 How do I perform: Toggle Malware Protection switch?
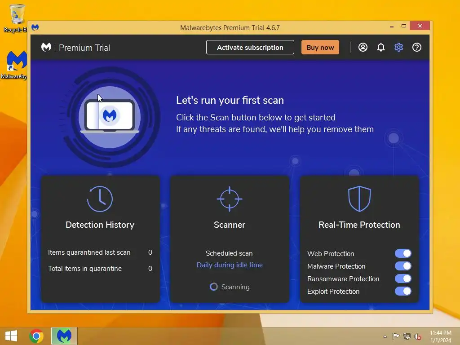tap(403, 266)
